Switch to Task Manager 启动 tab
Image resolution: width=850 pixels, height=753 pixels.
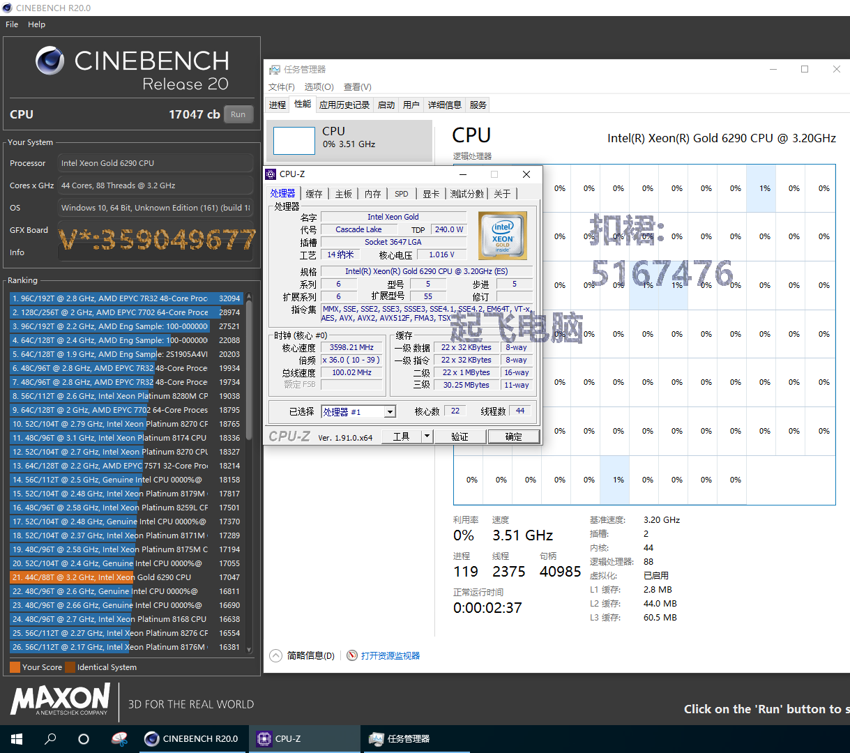click(x=386, y=105)
